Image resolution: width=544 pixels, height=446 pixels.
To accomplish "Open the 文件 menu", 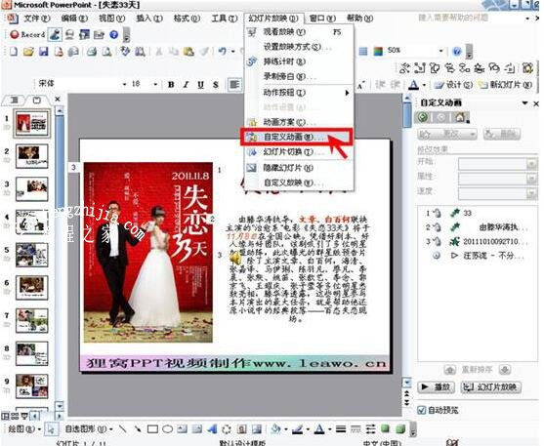I will pyautogui.click(x=36, y=18).
